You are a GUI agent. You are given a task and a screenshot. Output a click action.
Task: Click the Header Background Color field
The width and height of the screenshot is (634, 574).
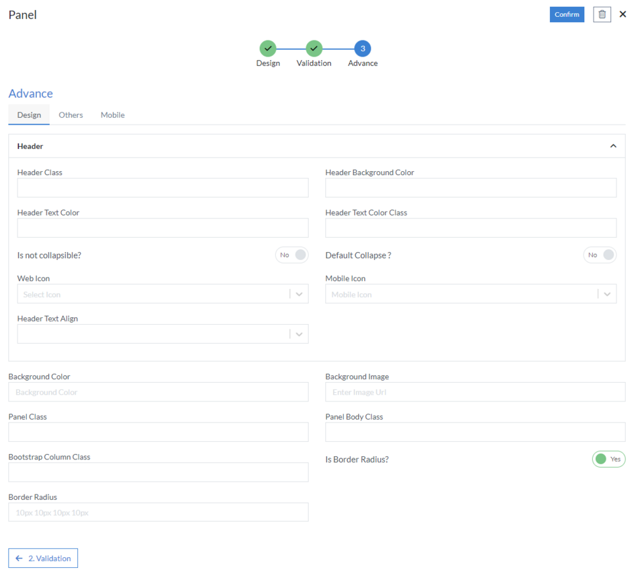tap(470, 187)
